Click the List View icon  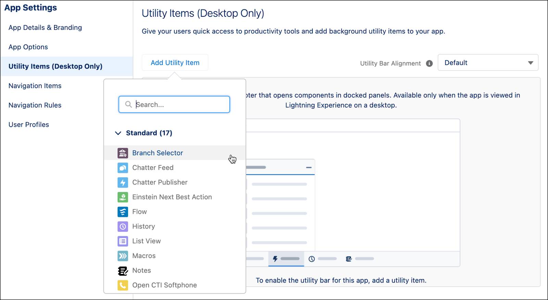[x=123, y=241]
